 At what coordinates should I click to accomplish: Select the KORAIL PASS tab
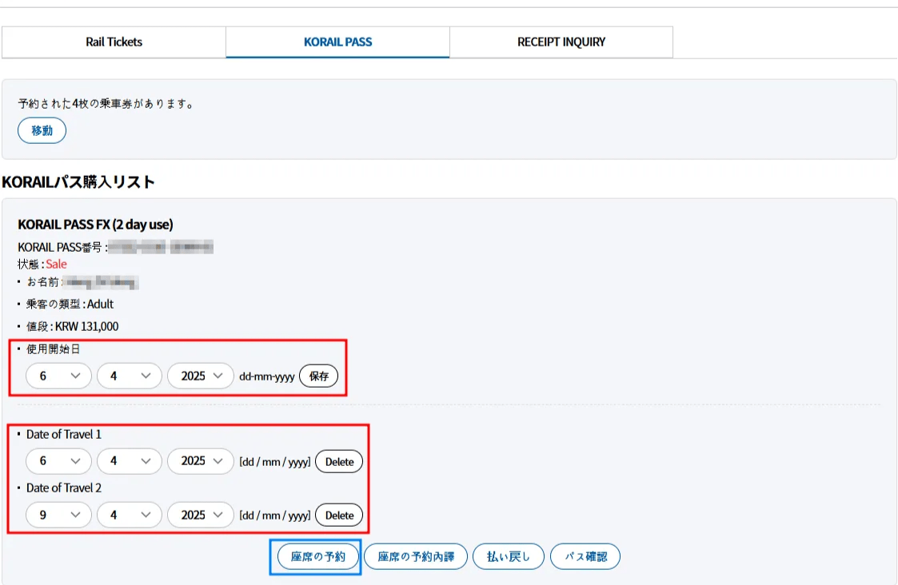tap(337, 42)
